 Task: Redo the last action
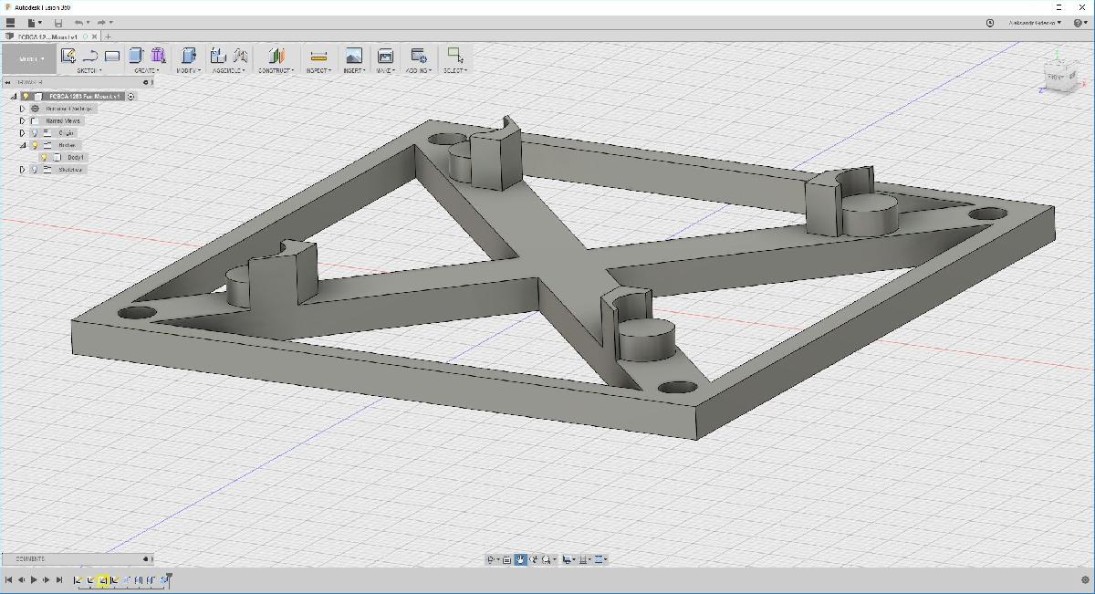[x=103, y=23]
